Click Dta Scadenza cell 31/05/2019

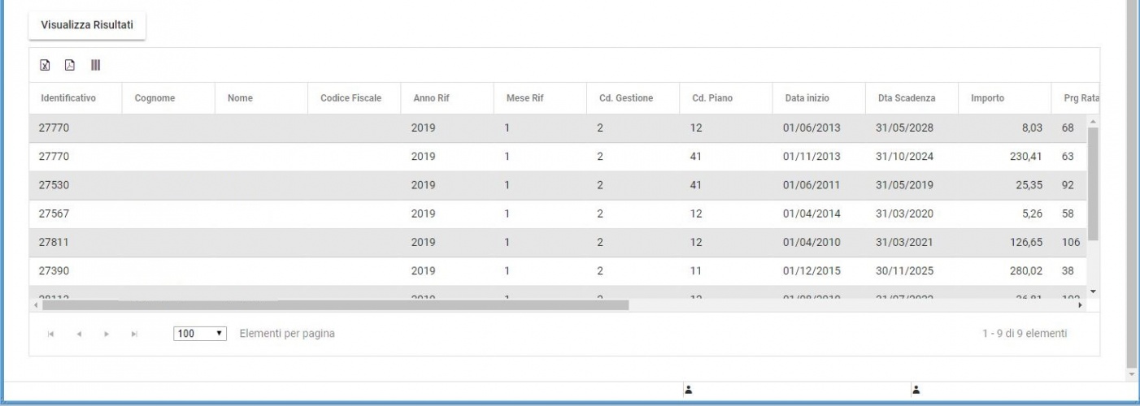click(x=904, y=185)
